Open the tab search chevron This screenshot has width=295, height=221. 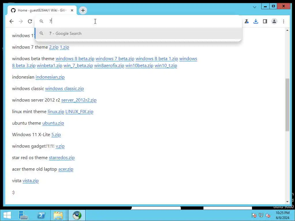255,7
